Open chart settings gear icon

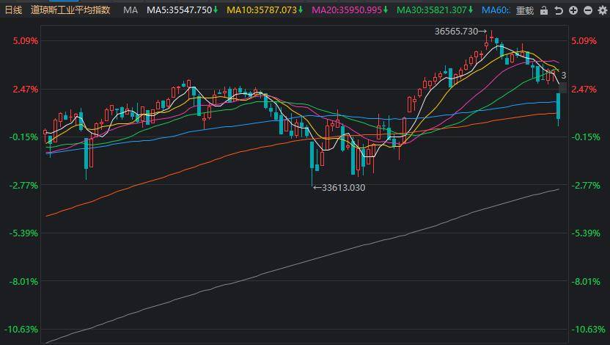tap(603, 10)
